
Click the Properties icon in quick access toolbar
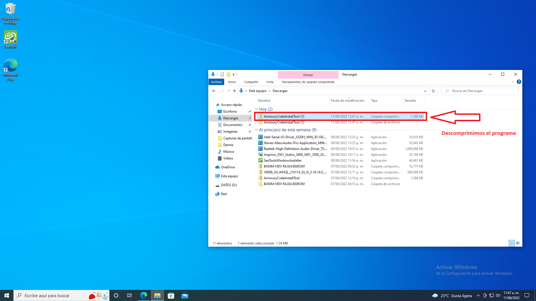click(x=222, y=74)
